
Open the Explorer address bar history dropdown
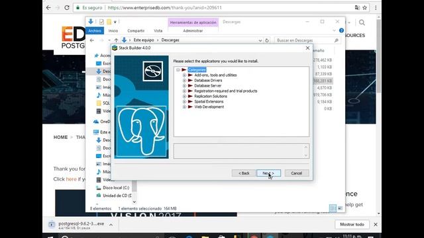[x=260, y=40]
